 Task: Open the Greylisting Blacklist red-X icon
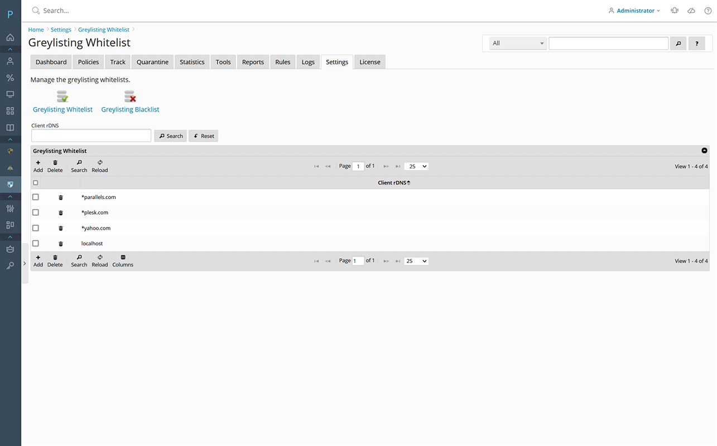(130, 96)
